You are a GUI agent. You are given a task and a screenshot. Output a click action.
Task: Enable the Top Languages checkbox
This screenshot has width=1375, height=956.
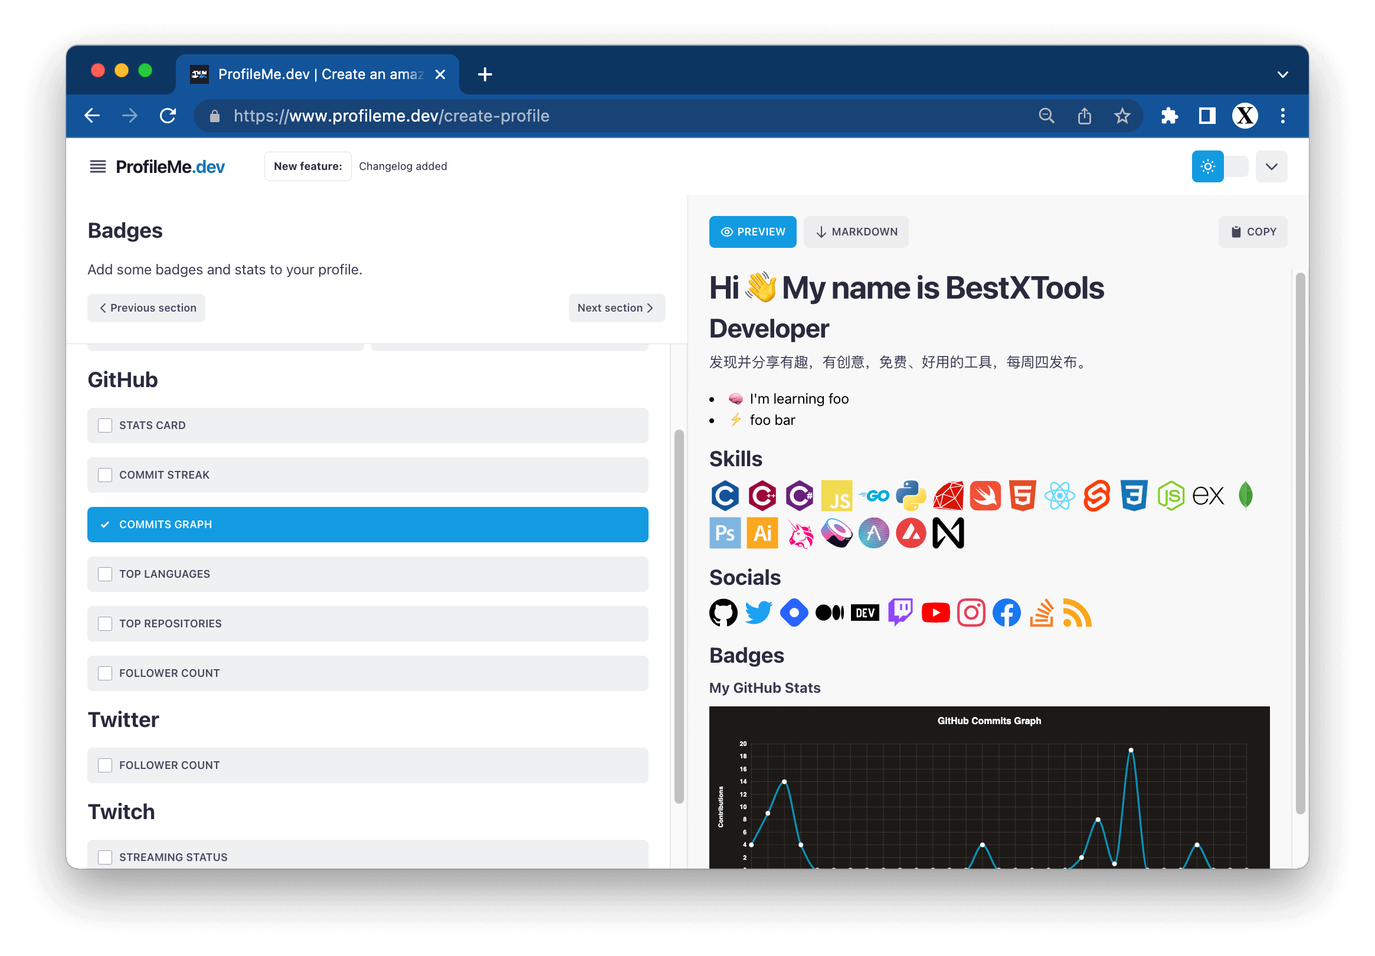[106, 574]
